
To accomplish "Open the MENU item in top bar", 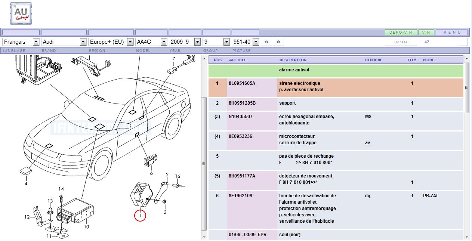I will tap(452, 33).
